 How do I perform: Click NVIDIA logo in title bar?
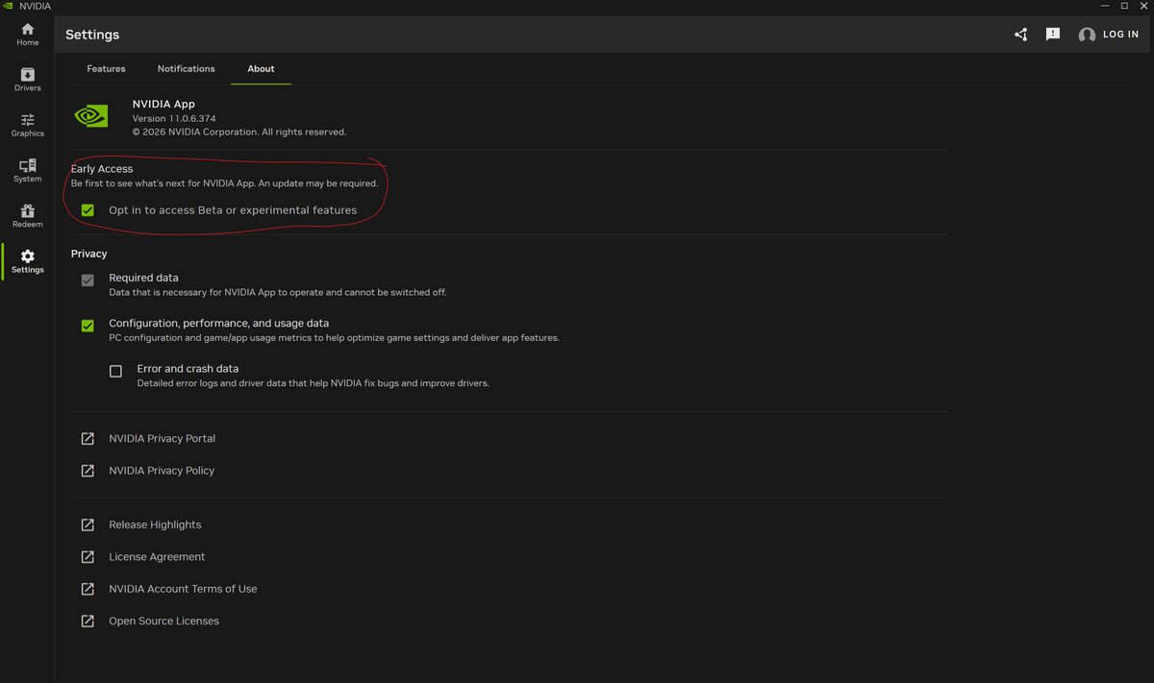pyautogui.click(x=8, y=6)
